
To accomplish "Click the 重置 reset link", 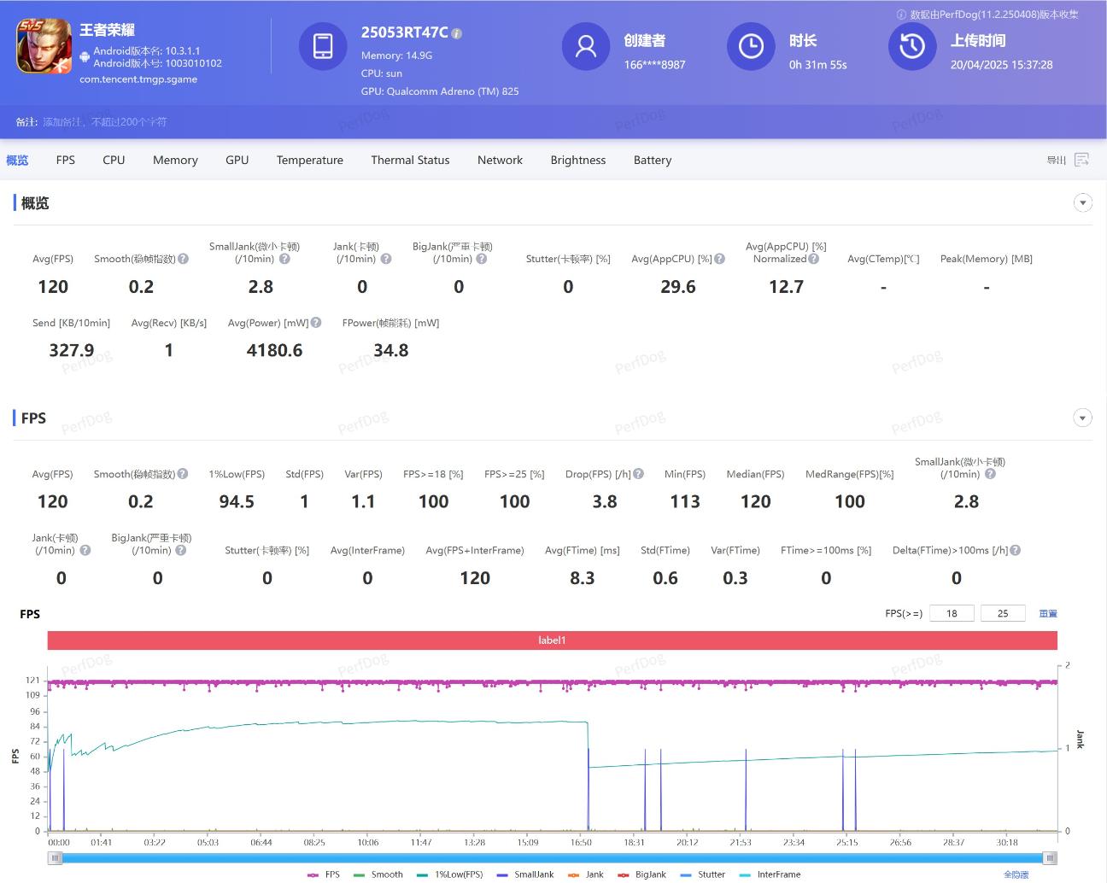I will (x=1048, y=613).
